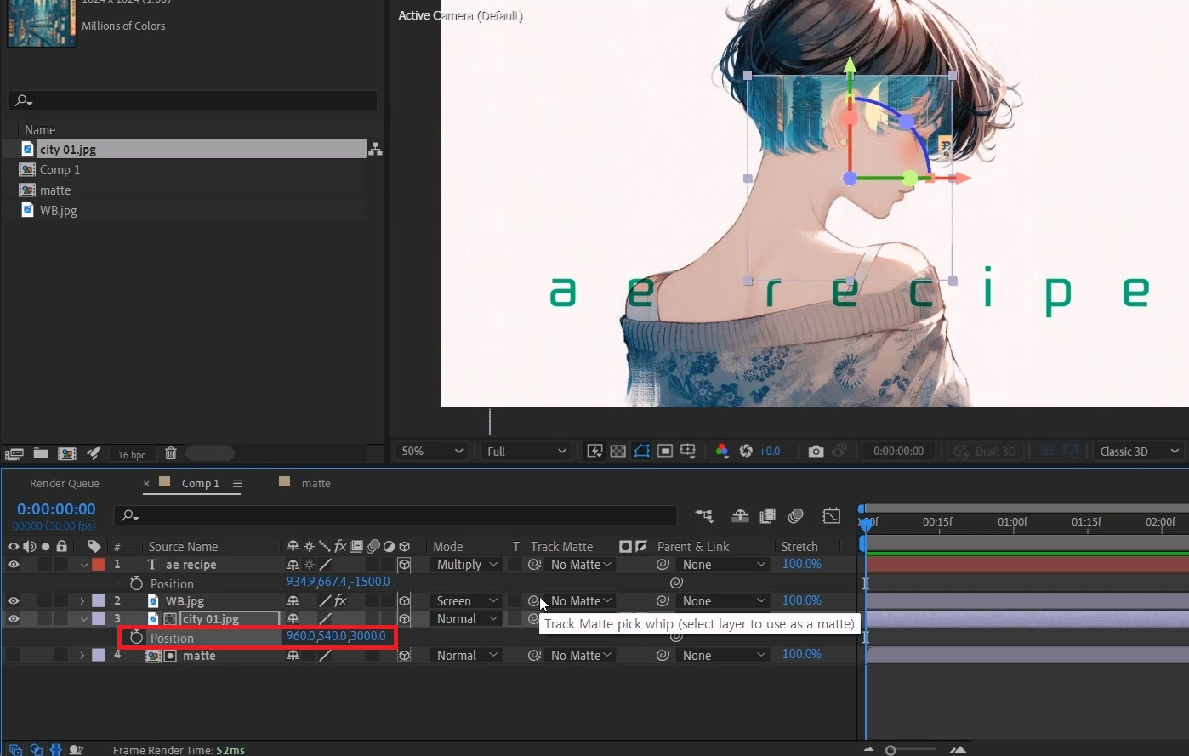The height and width of the screenshot is (756, 1189).
Task: Expand matte layer properties
Action: point(82,656)
